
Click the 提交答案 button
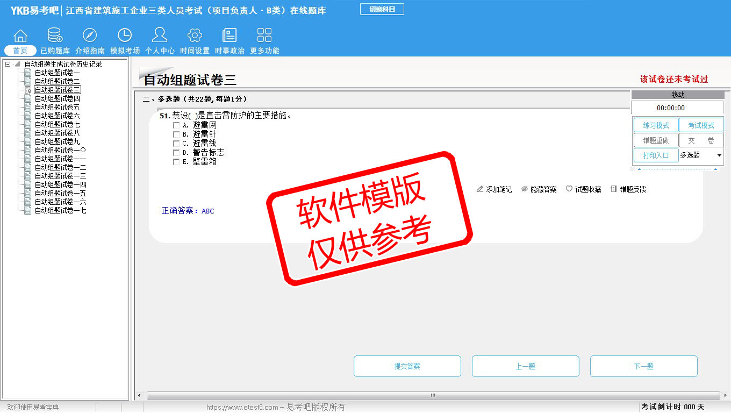[407, 366]
